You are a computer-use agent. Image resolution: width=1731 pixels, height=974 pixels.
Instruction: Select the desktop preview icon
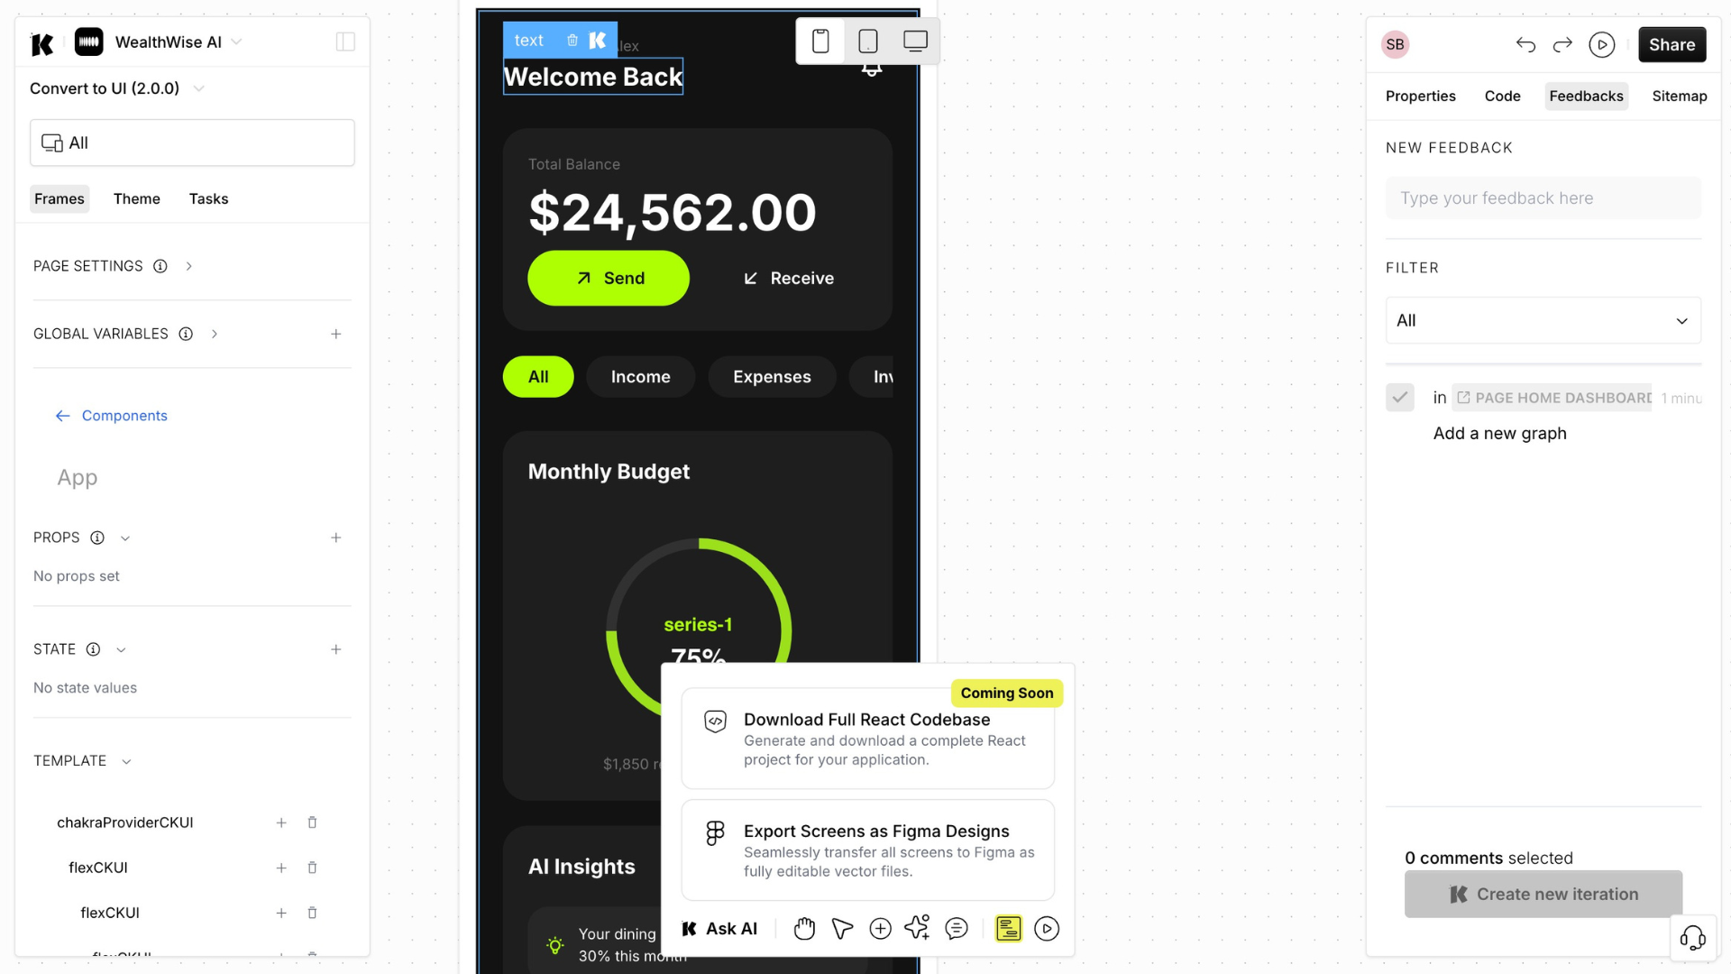tap(915, 41)
